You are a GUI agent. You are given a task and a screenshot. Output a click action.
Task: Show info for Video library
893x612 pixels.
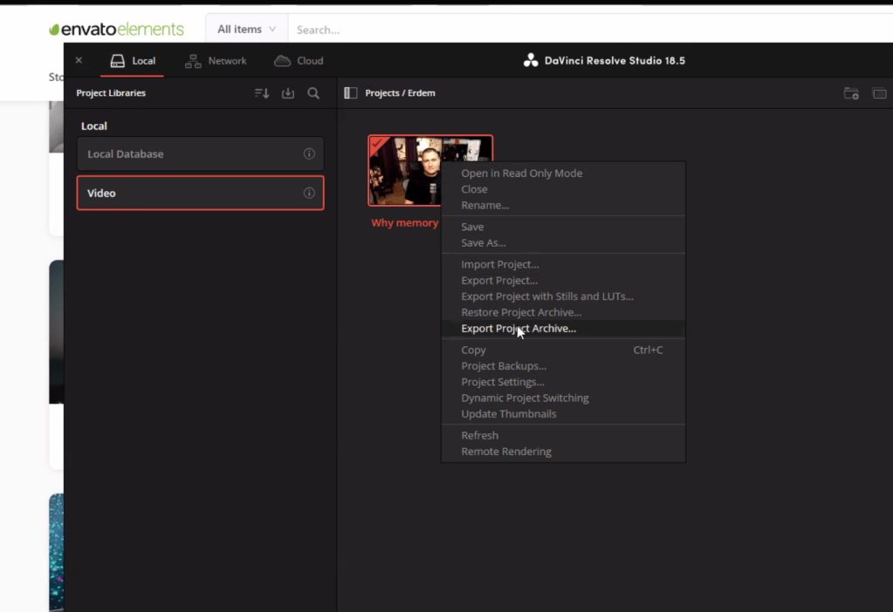pos(309,194)
